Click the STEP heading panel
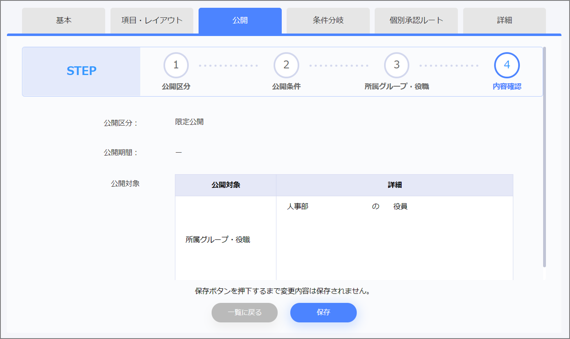This screenshot has width=570, height=339. click(x=81, y=71)
